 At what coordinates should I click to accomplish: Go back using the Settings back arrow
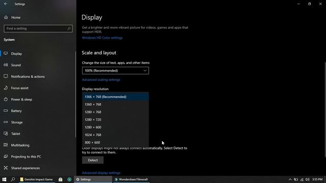point(6,4)
